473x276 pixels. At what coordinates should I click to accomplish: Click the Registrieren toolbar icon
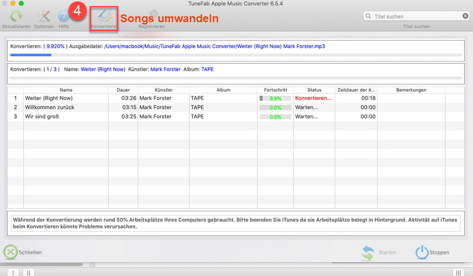[x=153, y=17]
